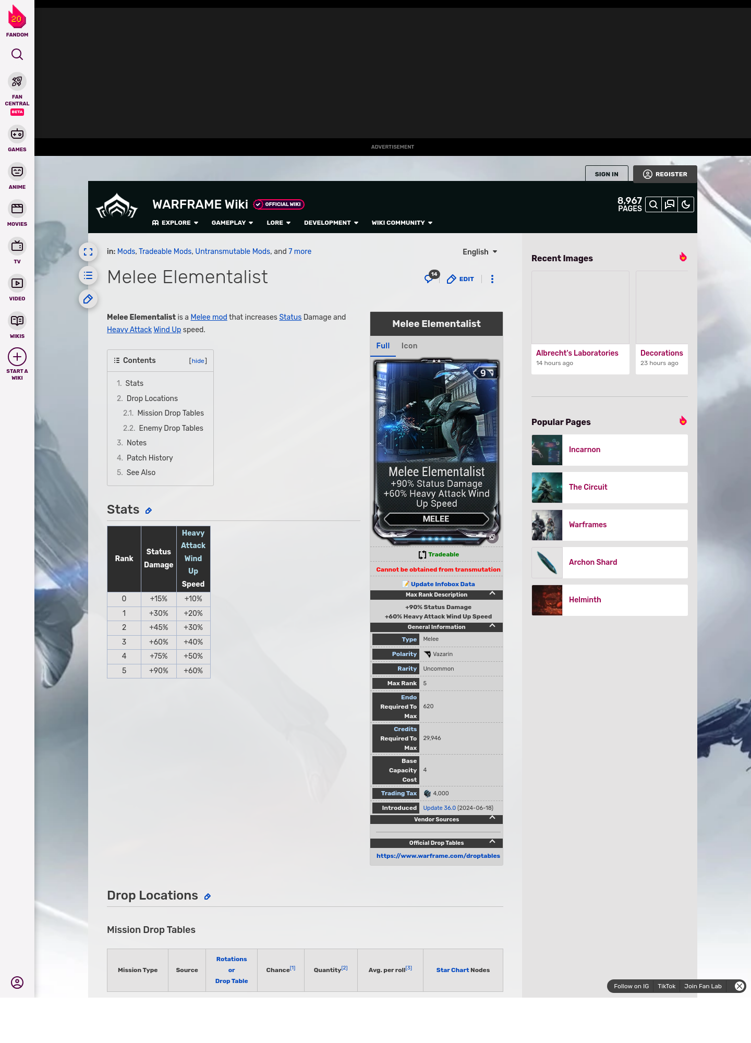Switch to the Icon image tab
Image resolution: width=751 pixels, height=1043 pixels.
[x=409, y=346]
